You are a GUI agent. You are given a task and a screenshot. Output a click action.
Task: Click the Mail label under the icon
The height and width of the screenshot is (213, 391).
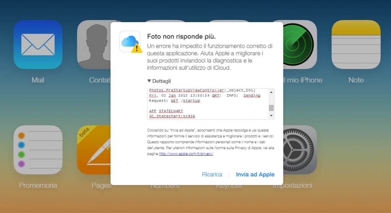(38, 80)
